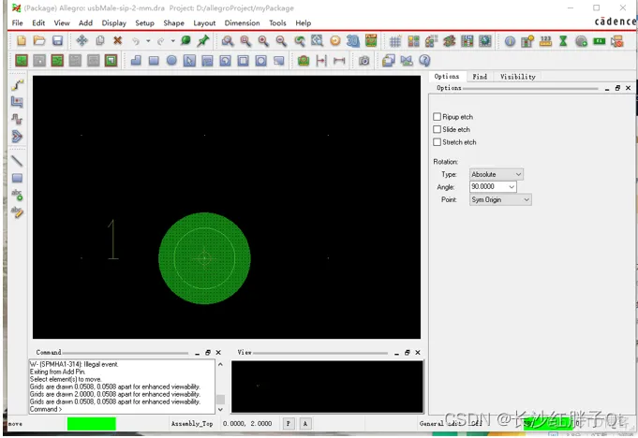Select the Move tool icon
Viewport: 638px width, 438px height.
pyautogui.click(x=82, y=40)
